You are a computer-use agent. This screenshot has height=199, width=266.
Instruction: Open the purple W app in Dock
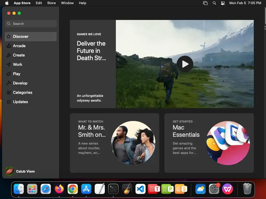(228, 189)
